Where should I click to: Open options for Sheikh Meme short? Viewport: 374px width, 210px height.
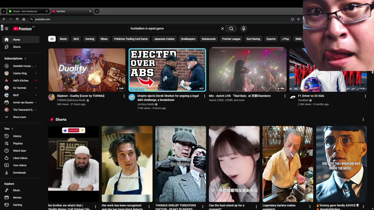click(x=95, y=207)
